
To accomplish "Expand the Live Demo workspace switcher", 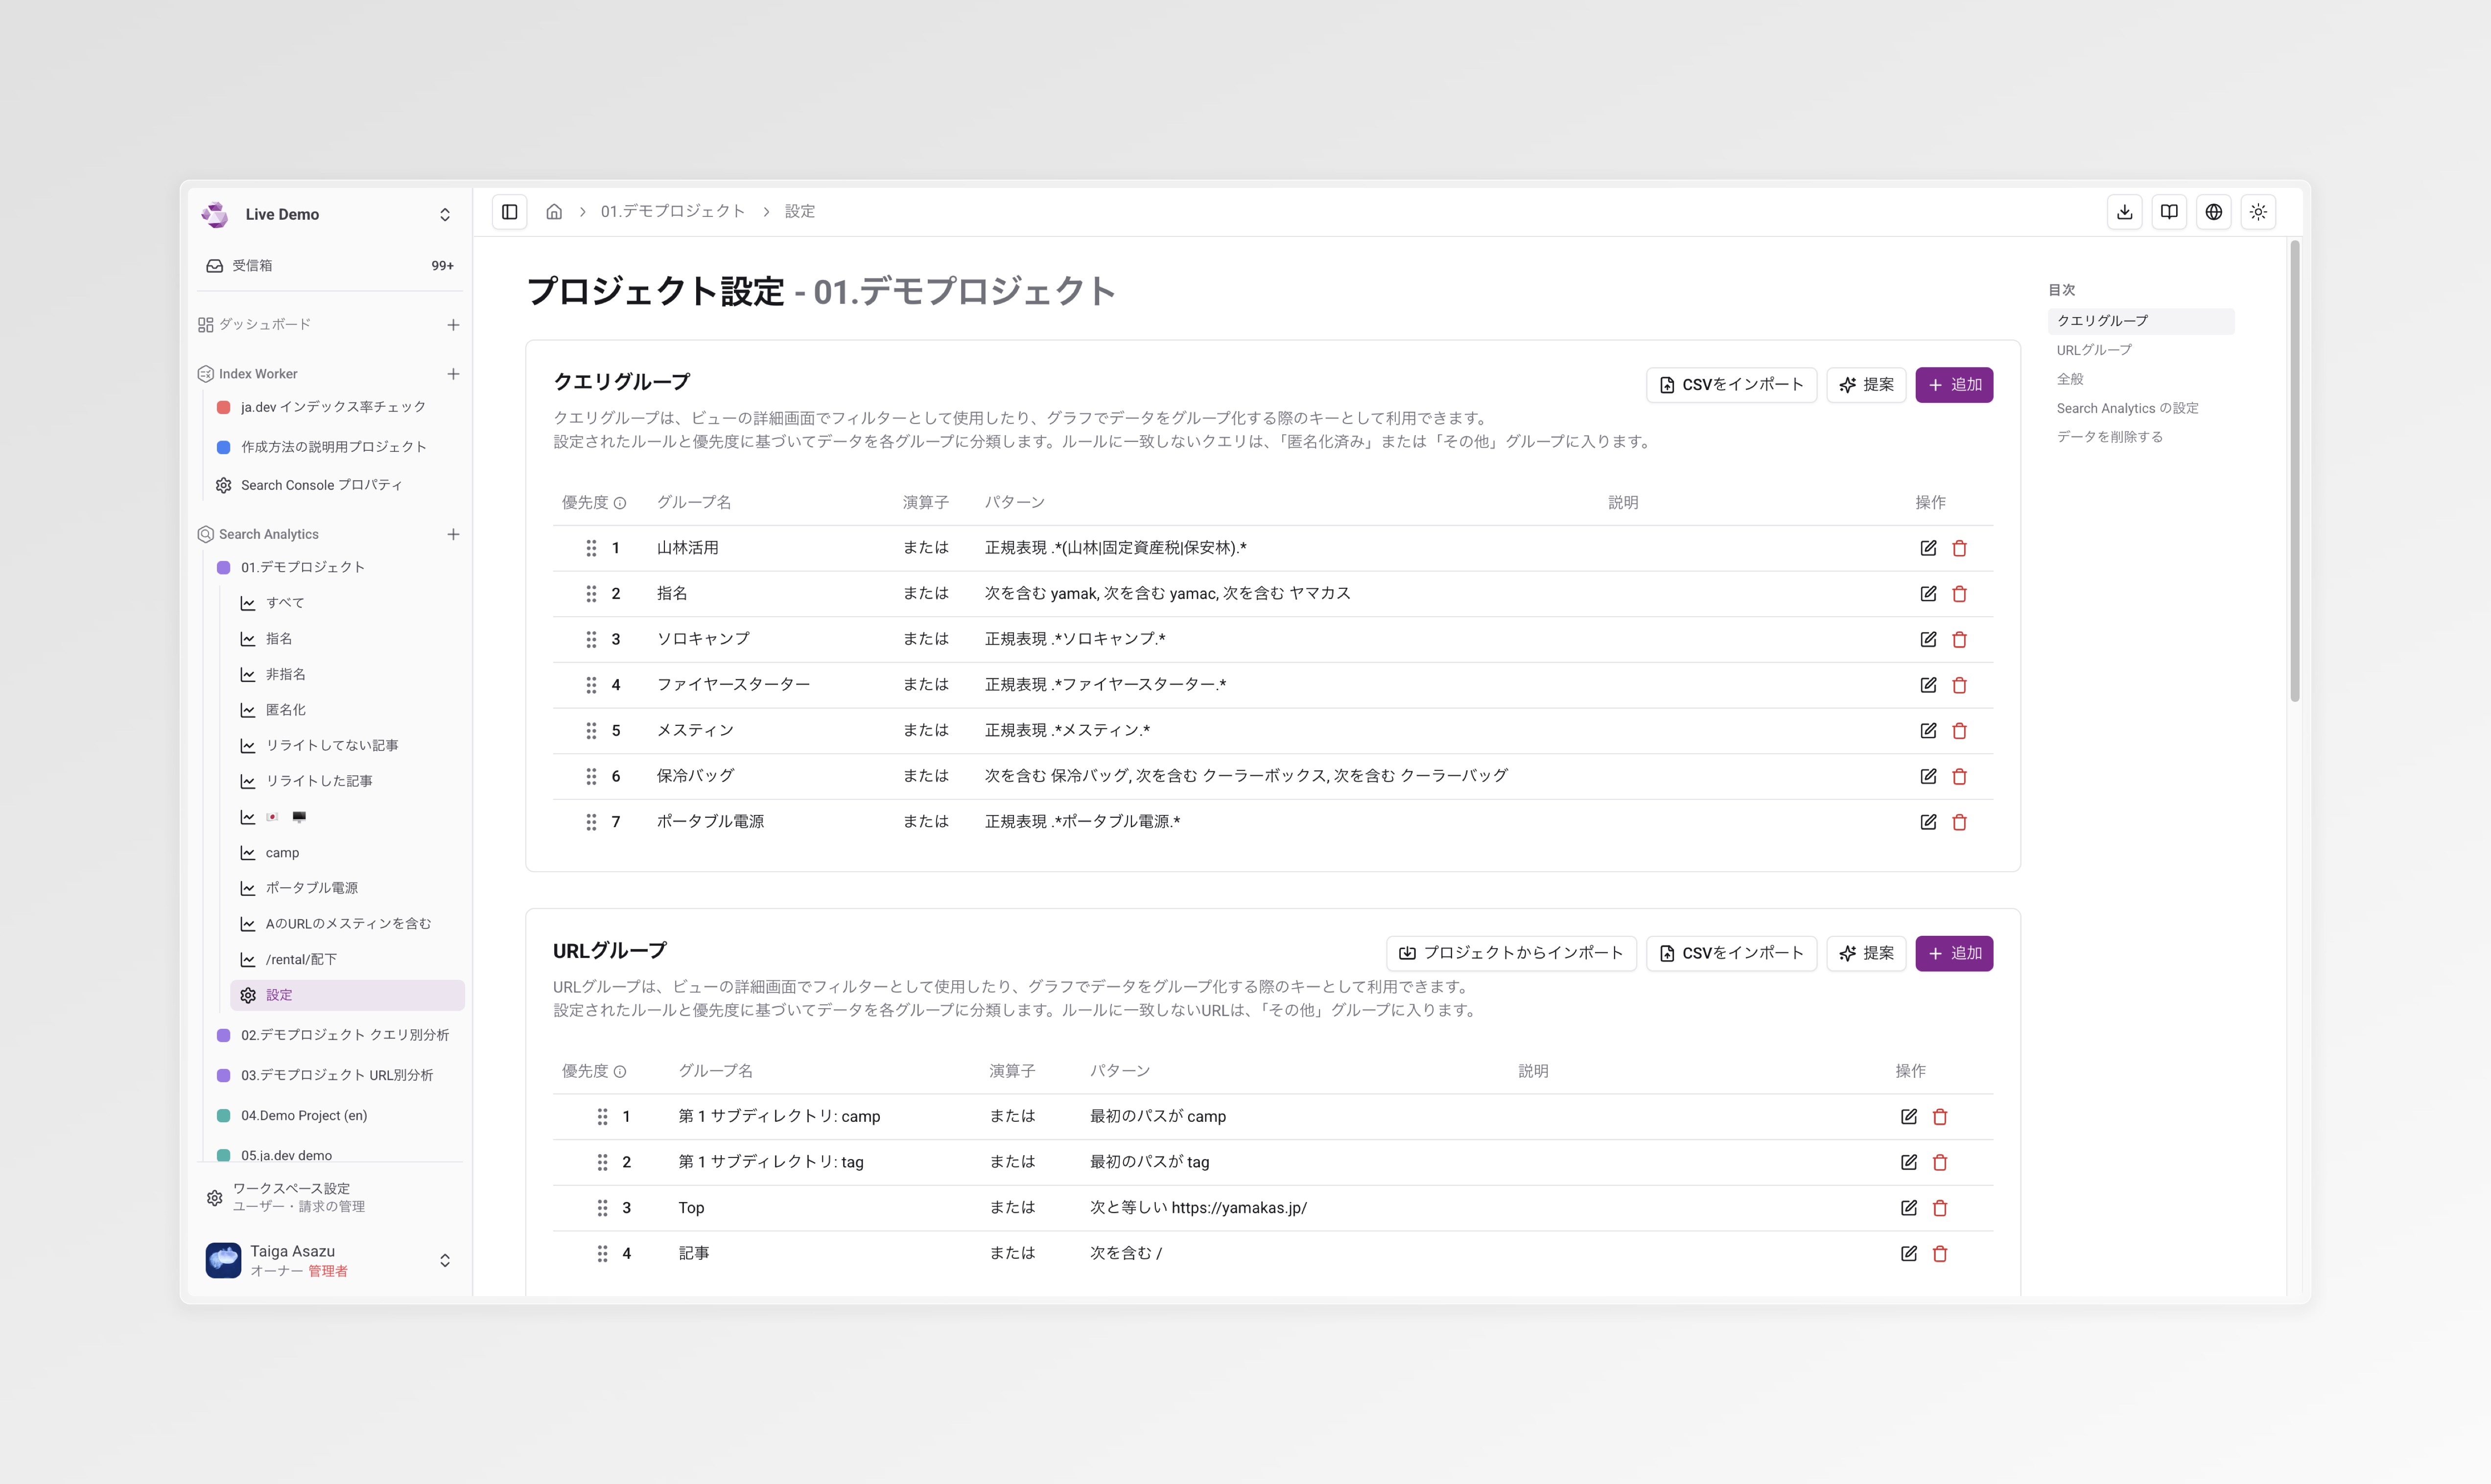I will coord(445,215).
